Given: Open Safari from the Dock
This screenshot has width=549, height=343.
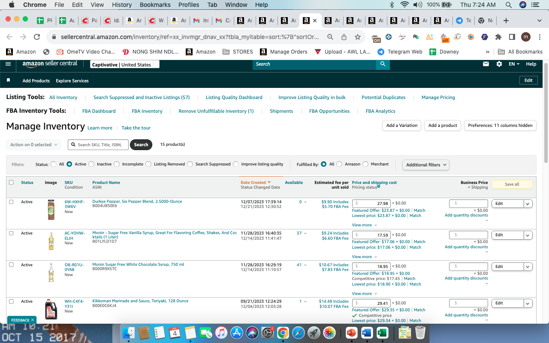Looking at the screenshot, I should [299, 332].
